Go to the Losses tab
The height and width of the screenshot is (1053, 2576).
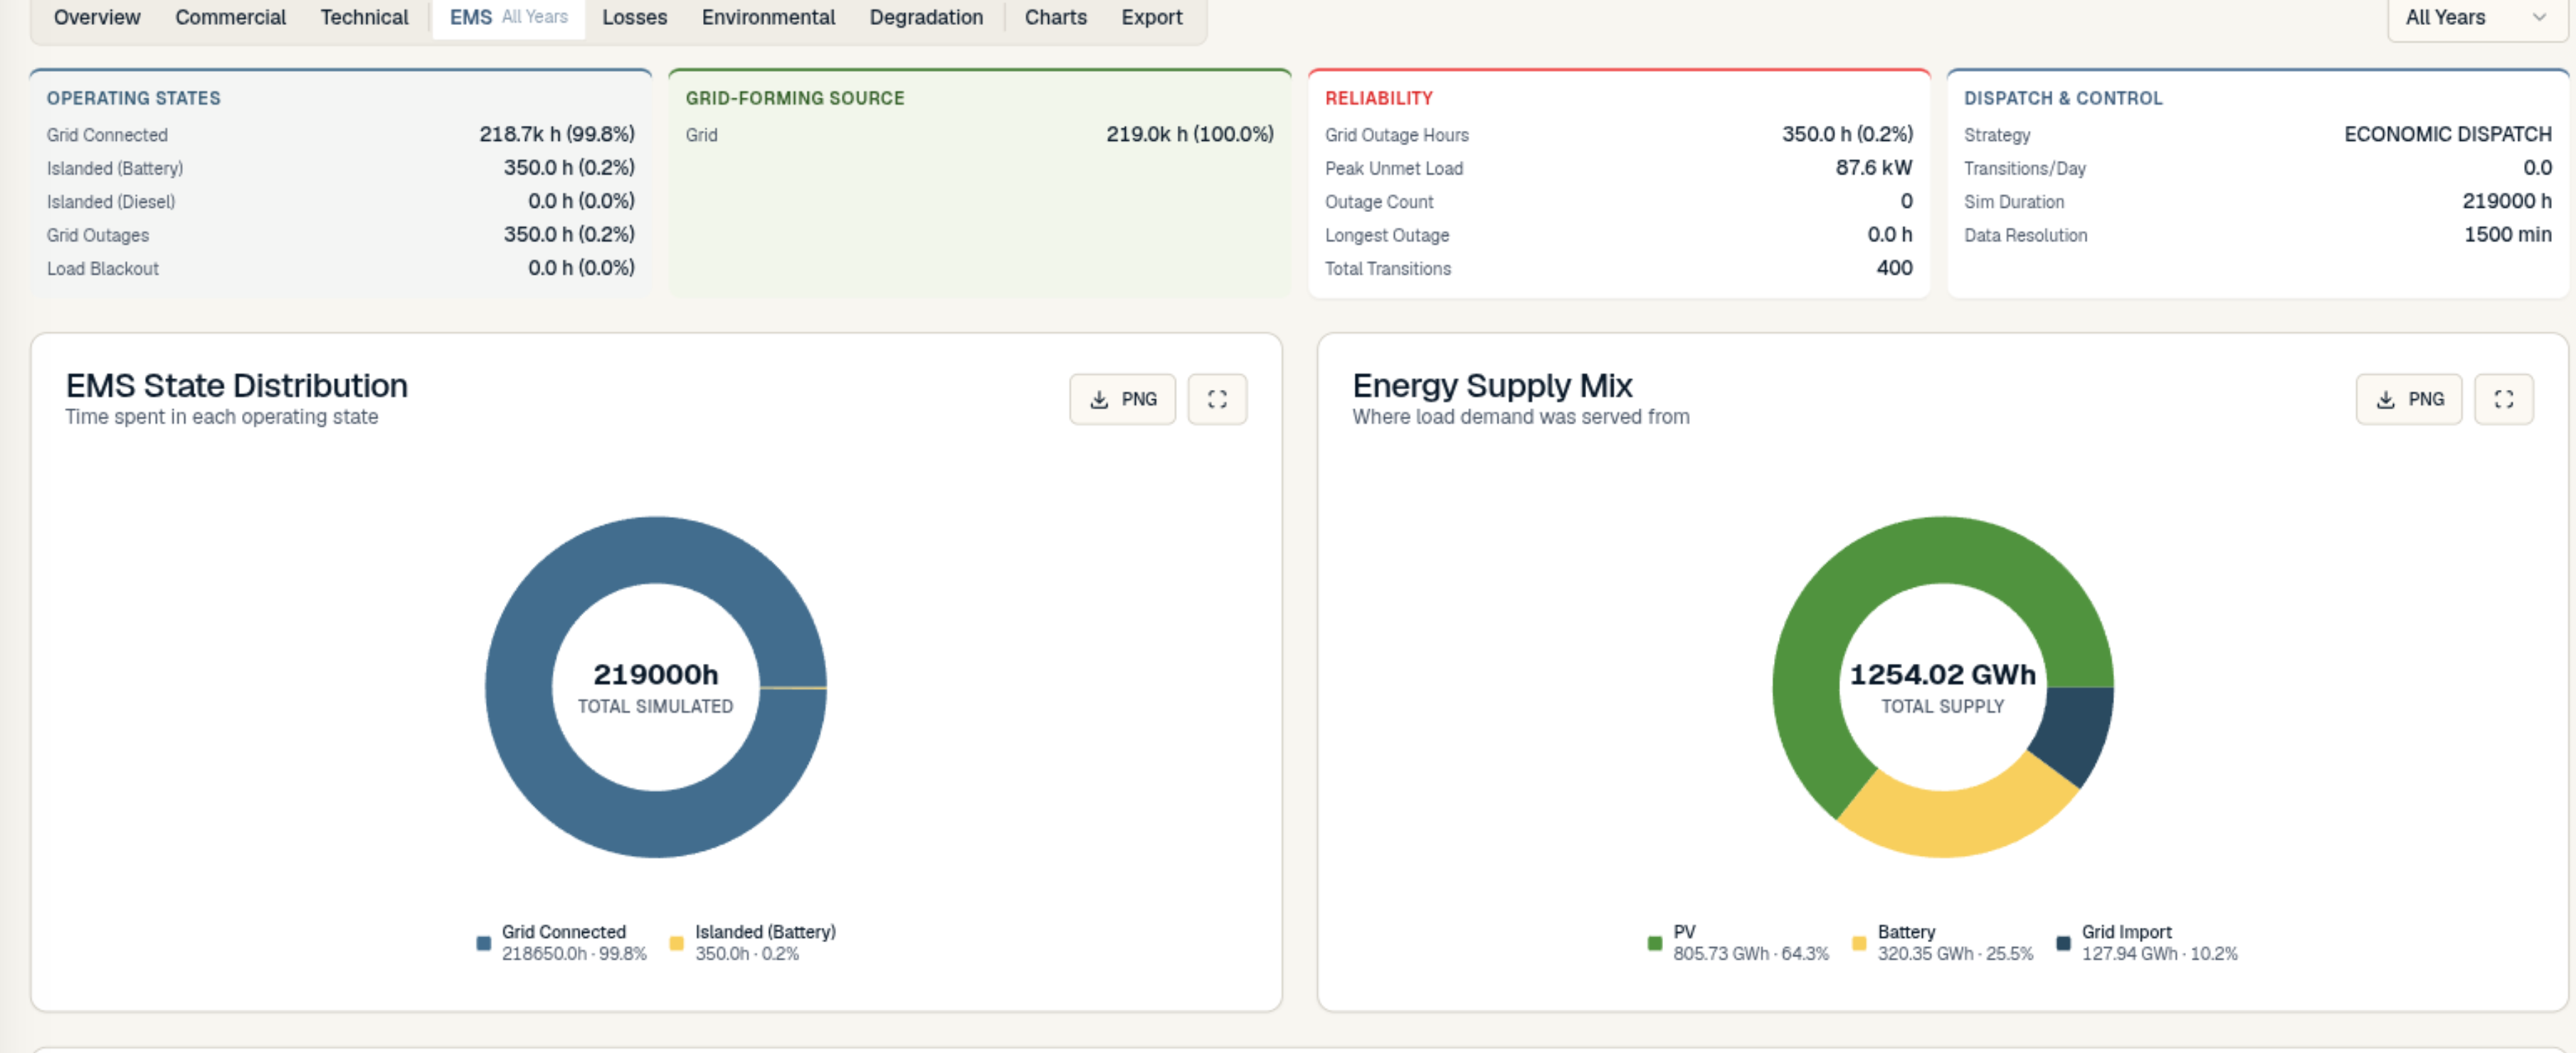[x=634, y=17]
